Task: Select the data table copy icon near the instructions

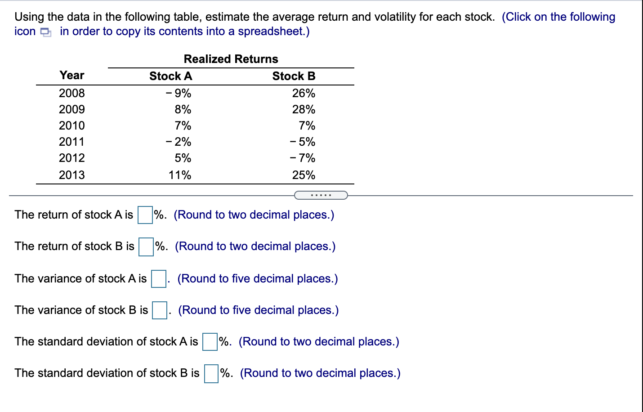Action: click(45, 31)
